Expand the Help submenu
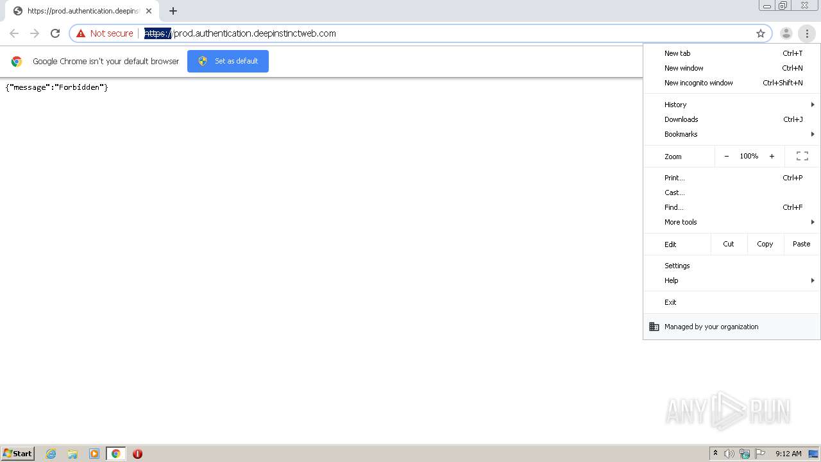The image size is (821, 462). pyautogui.click(x=732, y=280)
